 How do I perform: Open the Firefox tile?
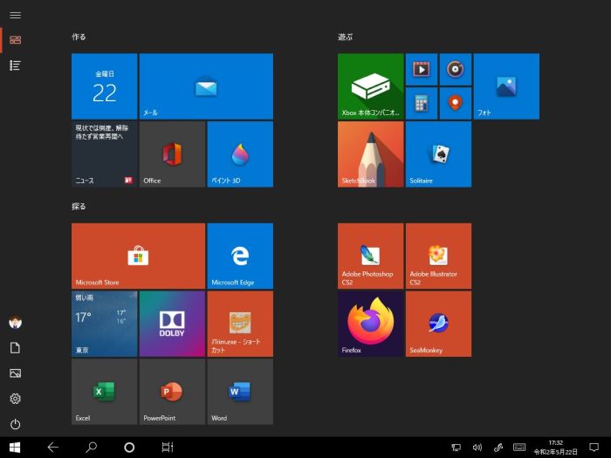click(371, 324)
